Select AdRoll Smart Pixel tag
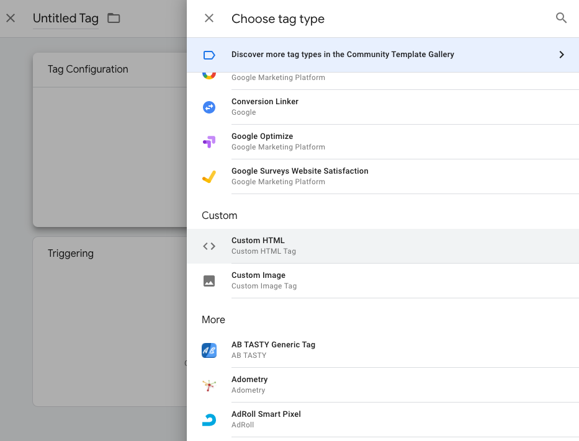This screenshot has height=441, width=579. (x=383, y=419)
